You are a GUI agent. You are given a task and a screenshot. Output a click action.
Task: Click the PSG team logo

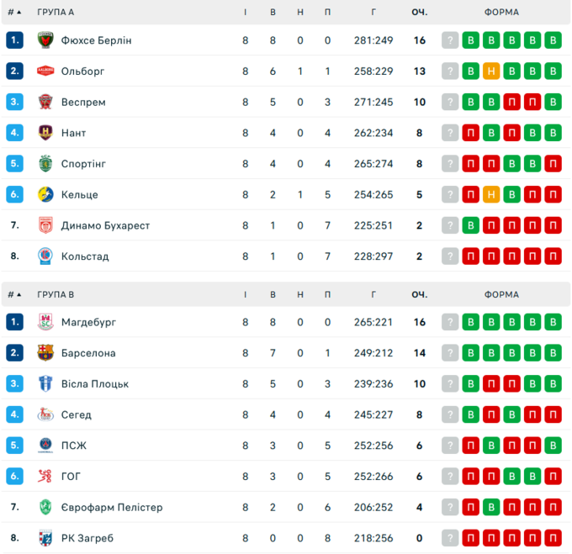coord(45,446)
